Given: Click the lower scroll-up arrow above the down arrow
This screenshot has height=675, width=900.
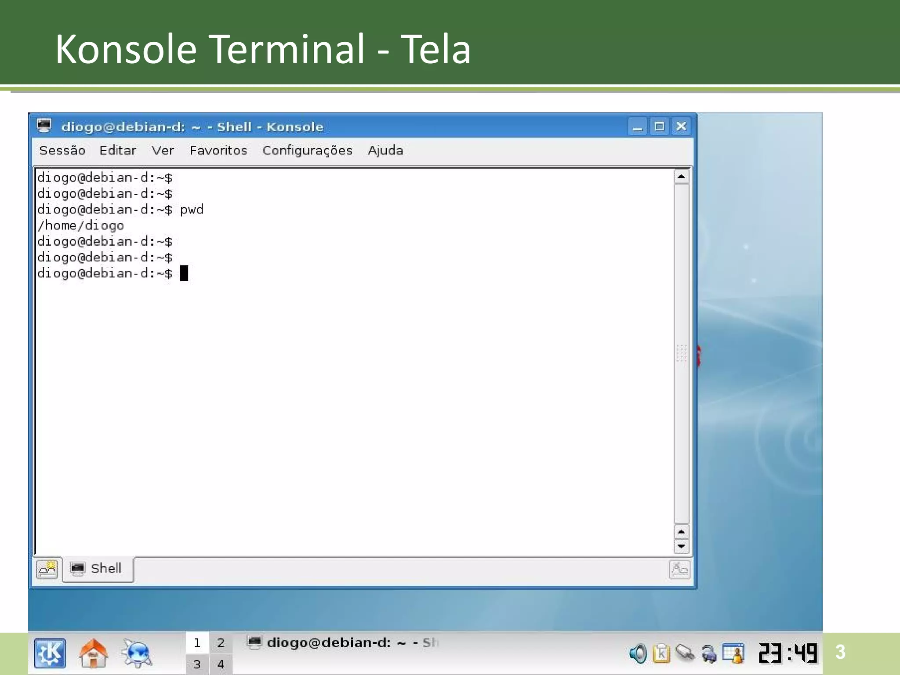Looking at the screenshot, I should pos(681,532).
